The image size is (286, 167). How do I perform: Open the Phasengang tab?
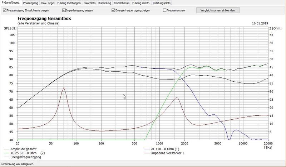[x=31, y=3]
